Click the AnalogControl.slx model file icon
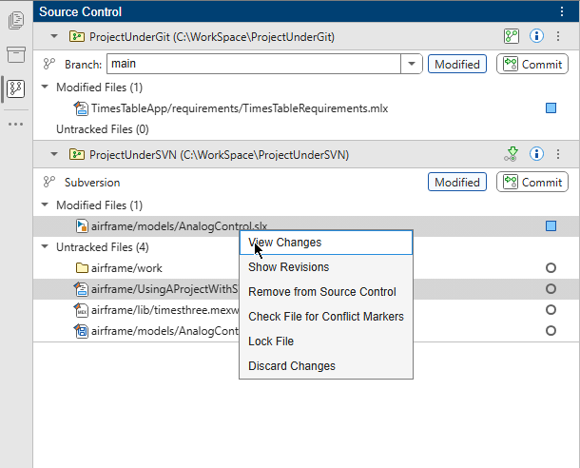This screenshot has height=468, width=580. [82, 225]
